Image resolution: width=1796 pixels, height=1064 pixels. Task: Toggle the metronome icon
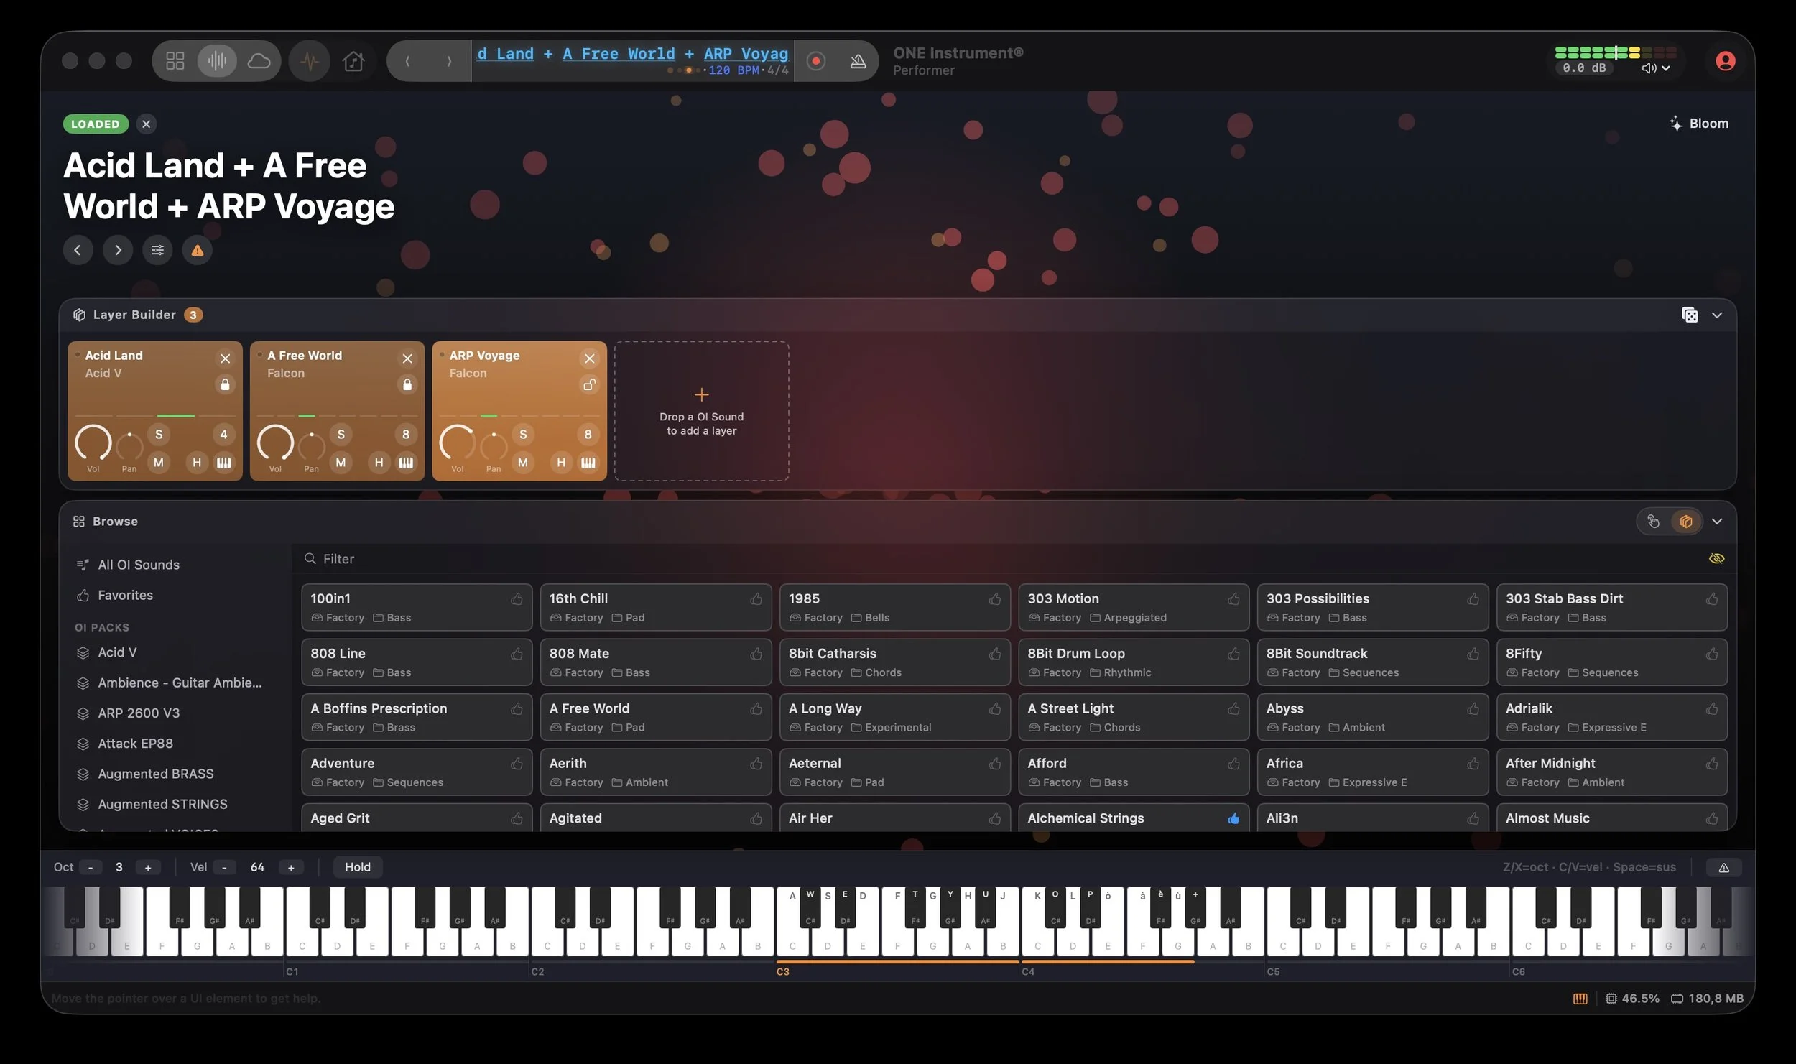click(858, 61)
